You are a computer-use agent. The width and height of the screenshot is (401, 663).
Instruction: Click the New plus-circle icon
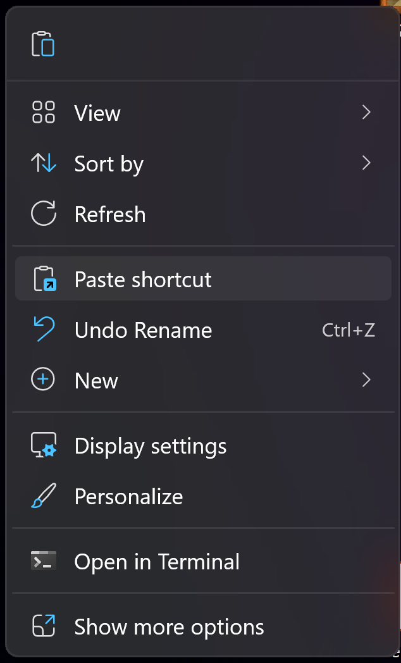coord(44,380)
